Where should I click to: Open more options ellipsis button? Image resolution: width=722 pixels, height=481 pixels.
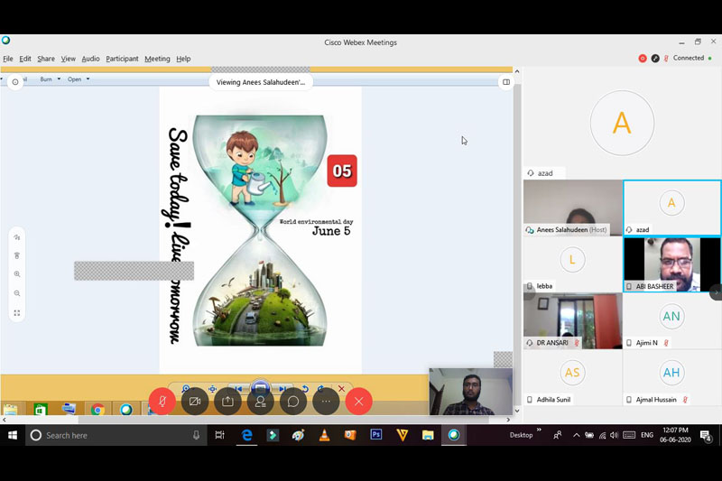click(326, 402)
